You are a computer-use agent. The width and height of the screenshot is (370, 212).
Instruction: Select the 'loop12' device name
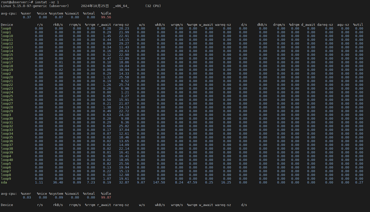click(7, 44)
